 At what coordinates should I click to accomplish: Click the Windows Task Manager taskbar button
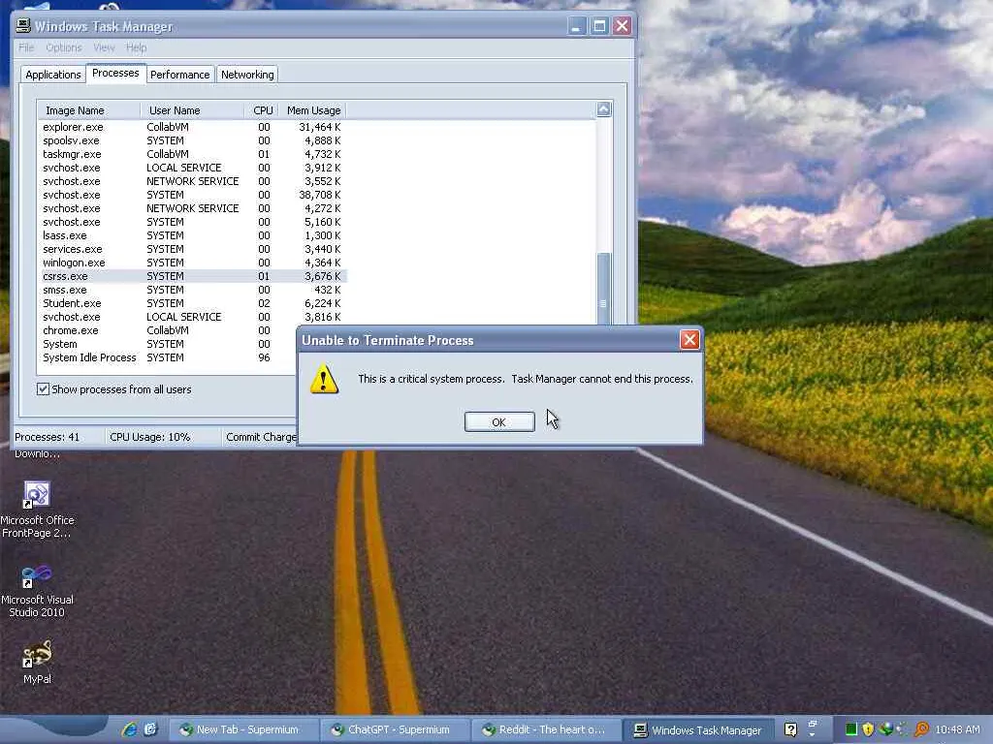(x=699, y=730)
